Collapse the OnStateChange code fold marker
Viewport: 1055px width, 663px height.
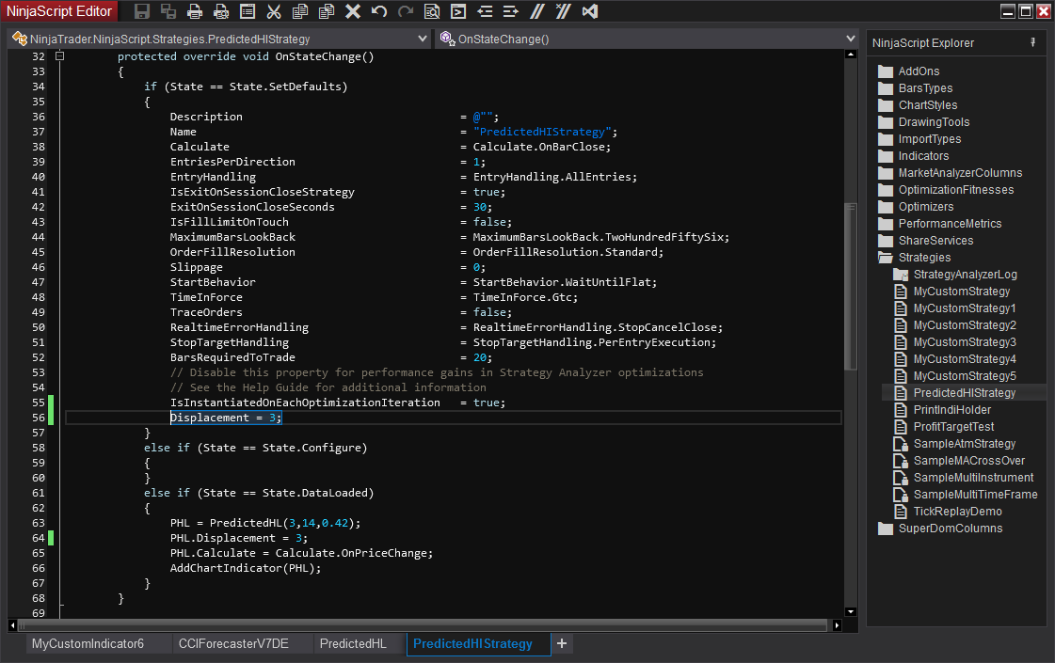pyautogui.click(x=59, y=56)
